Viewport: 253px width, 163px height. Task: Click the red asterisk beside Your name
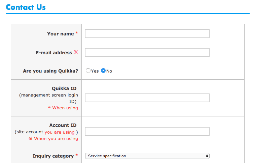pos(77,33)
